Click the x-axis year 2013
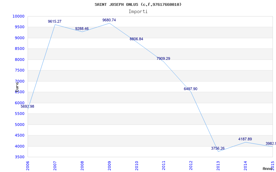 click(x=218, y=165)
